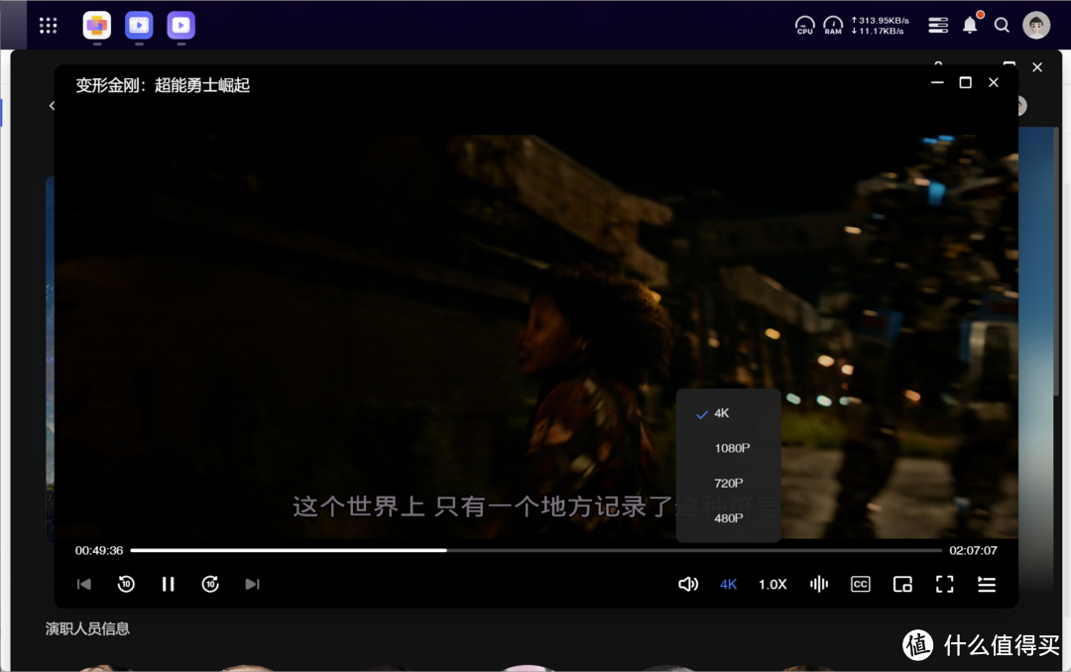1071x672 pixels.
Task: Open the 4K quality selector in the control bar
Action: pos(728,585)
